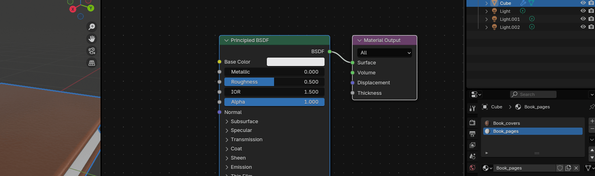Hide Light.001 in viewport with eye icon

(583, 19)
